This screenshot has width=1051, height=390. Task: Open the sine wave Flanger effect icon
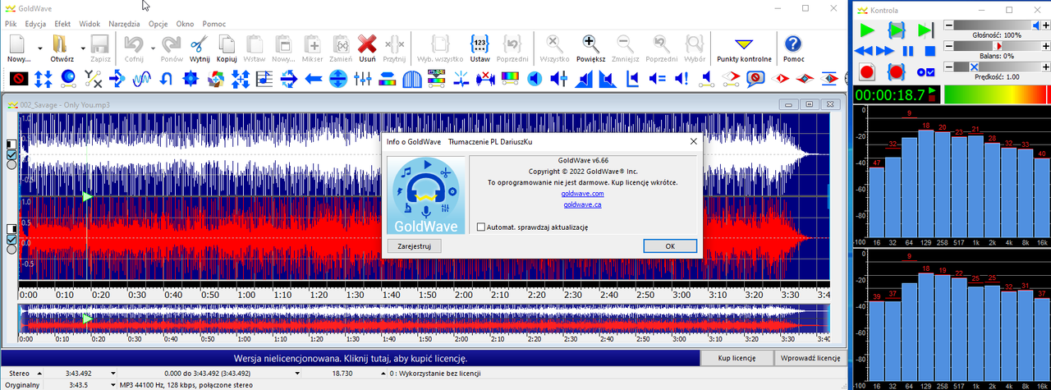pos(141,79)
